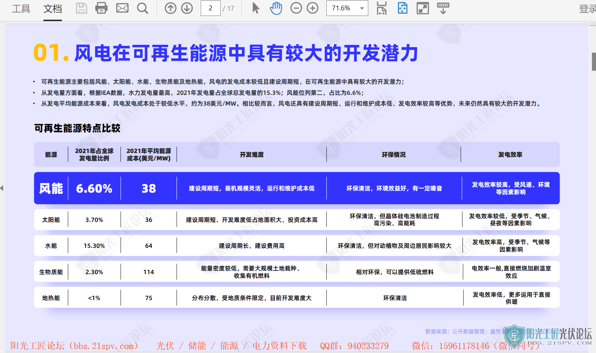
Task: Click the 生物质能 row label
Action: (51, 272)
